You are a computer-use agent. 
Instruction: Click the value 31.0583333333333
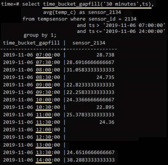coord(90,70)
